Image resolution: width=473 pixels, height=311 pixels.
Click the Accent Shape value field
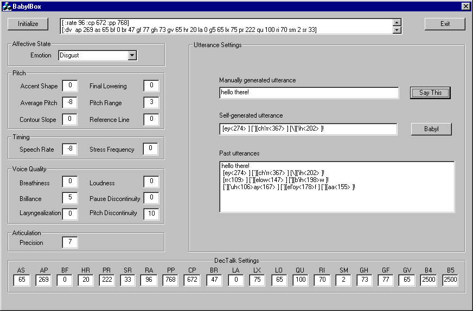(70, 86)
